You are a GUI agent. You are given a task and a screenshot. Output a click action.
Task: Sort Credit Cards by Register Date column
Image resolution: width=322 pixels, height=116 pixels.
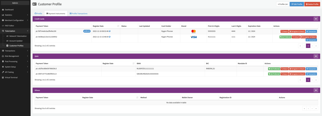(x=118, y=26)
